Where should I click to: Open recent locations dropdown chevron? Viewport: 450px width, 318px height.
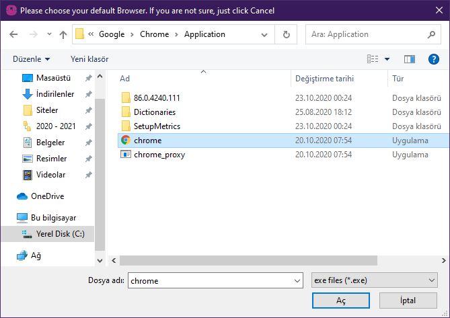(x=49, y=34)
